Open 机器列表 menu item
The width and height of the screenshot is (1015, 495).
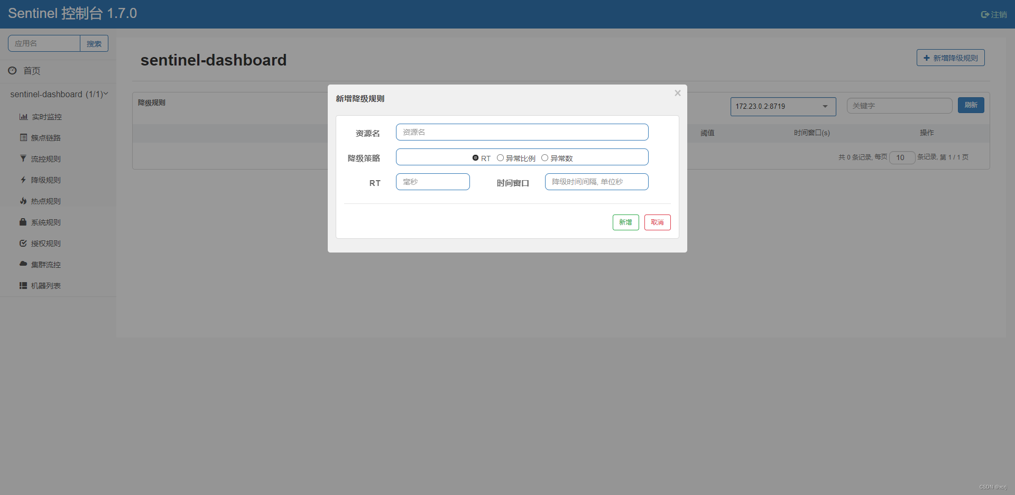point(46,285)
